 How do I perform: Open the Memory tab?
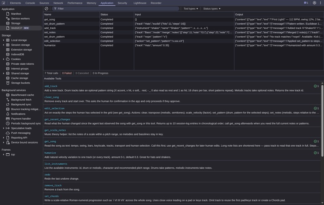[91, 3]
